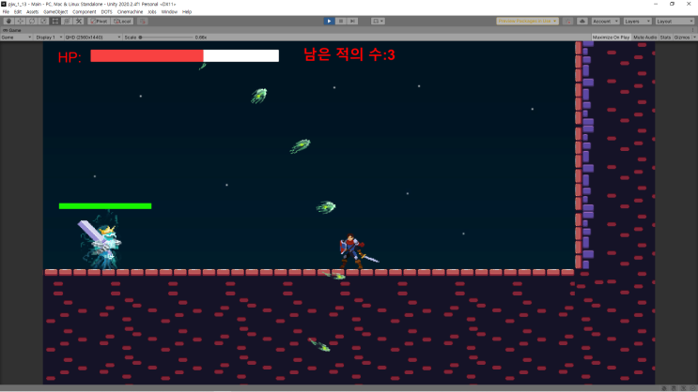This screenshot has width=698, height=392.
Task: Select the Game tab
Action: [12, 30]
